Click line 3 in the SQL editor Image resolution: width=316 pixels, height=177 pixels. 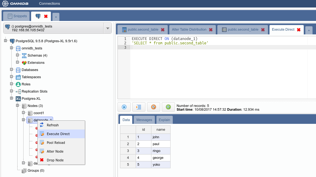pos(188,47)
